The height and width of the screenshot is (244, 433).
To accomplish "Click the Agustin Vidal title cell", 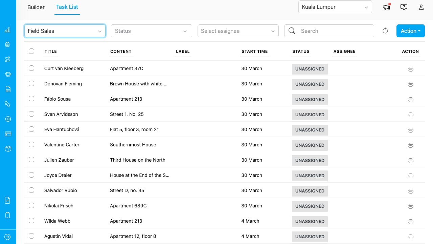I will 59,236.
